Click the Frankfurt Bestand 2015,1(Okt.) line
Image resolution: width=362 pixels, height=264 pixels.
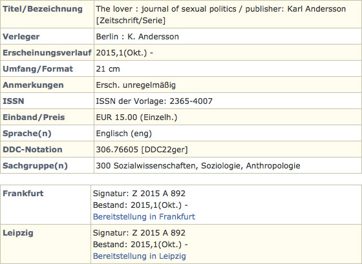pyautogui.click(x=140, y=205)
